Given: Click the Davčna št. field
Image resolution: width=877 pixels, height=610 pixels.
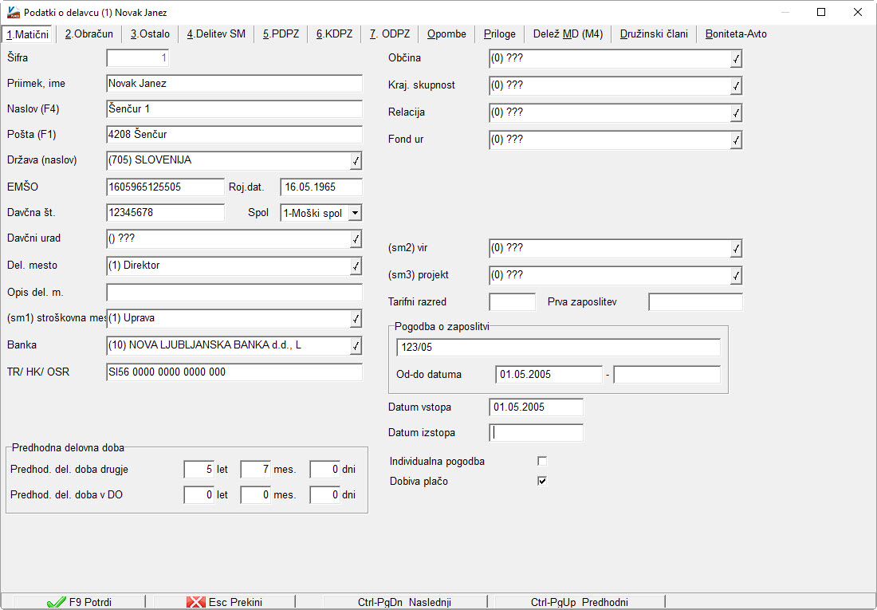Looking at the screenshot, I should [x=166, y=213].
